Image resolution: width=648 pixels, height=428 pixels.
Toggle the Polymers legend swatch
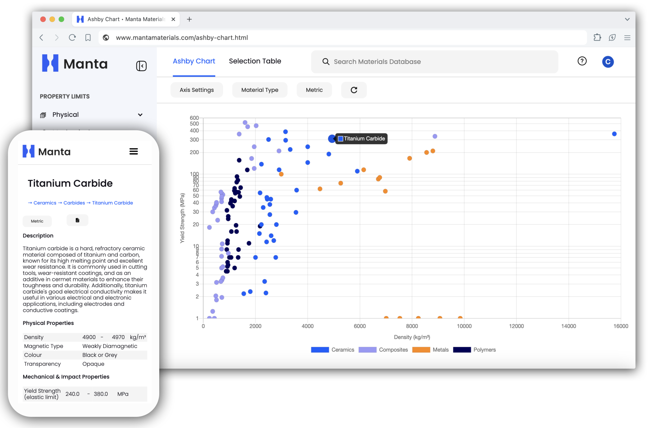(x=462, y=350)
